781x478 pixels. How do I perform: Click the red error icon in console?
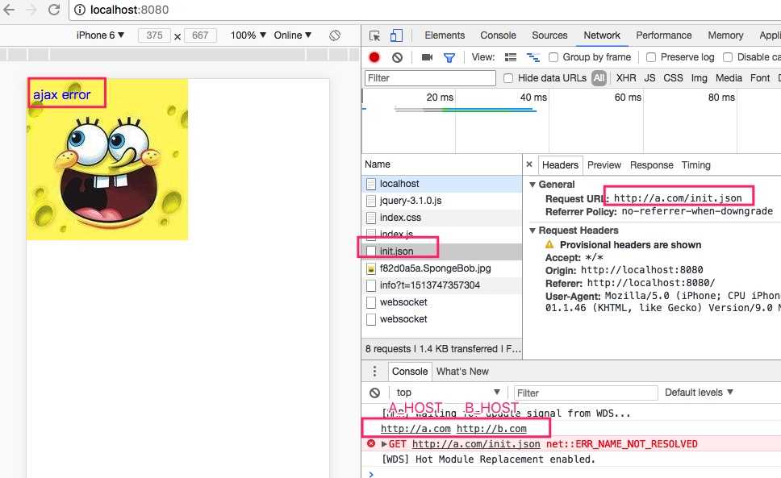coord(371,443)
